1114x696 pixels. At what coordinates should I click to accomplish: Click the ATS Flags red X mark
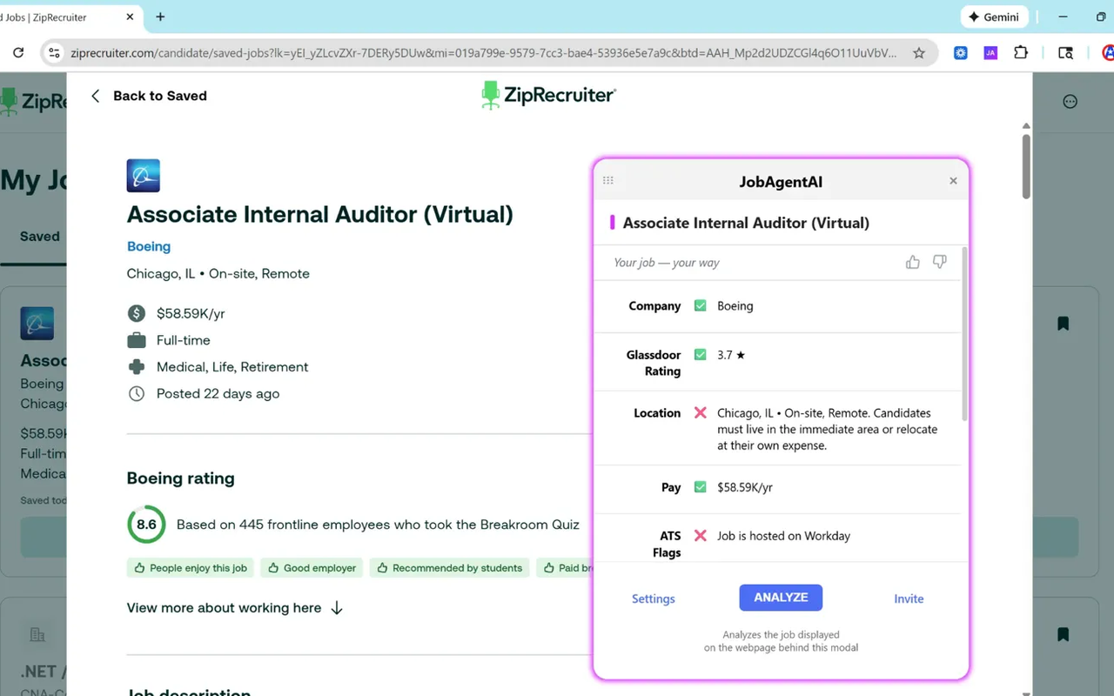[x=700, y=536]
